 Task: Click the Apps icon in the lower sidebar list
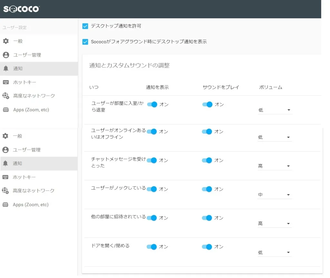point(5,205)
